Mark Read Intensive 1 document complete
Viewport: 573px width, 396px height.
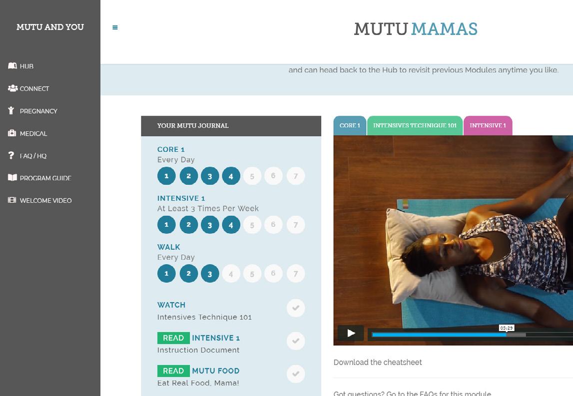pos(296,341)
